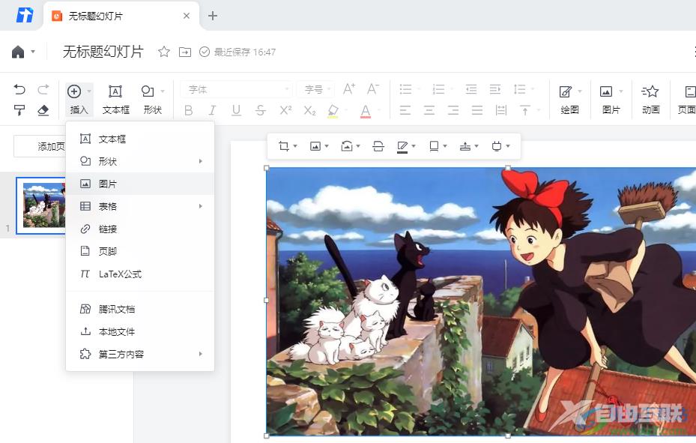This screenshot has height=443, width=696.
Task: Insert a LaTeX公式 formula
Action: pyautogui.click(x=140, y=274)
